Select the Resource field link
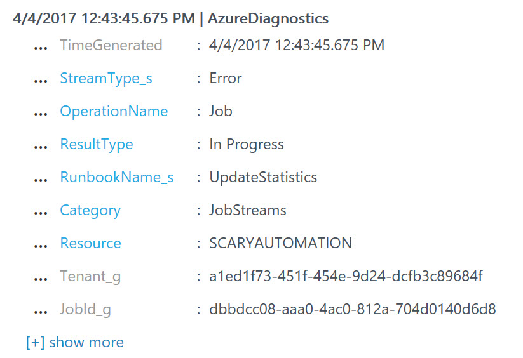The image size is (523, 358). tap(90, 244)
